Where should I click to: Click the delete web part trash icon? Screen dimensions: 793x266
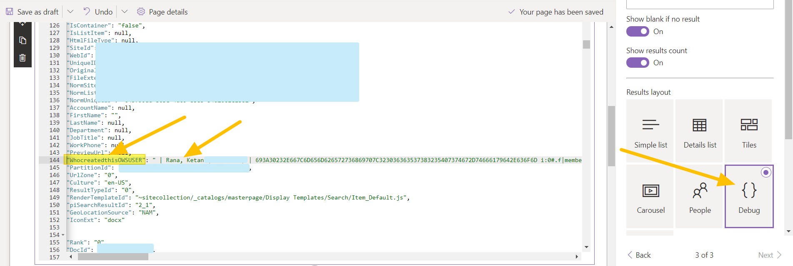click(23, 58)
